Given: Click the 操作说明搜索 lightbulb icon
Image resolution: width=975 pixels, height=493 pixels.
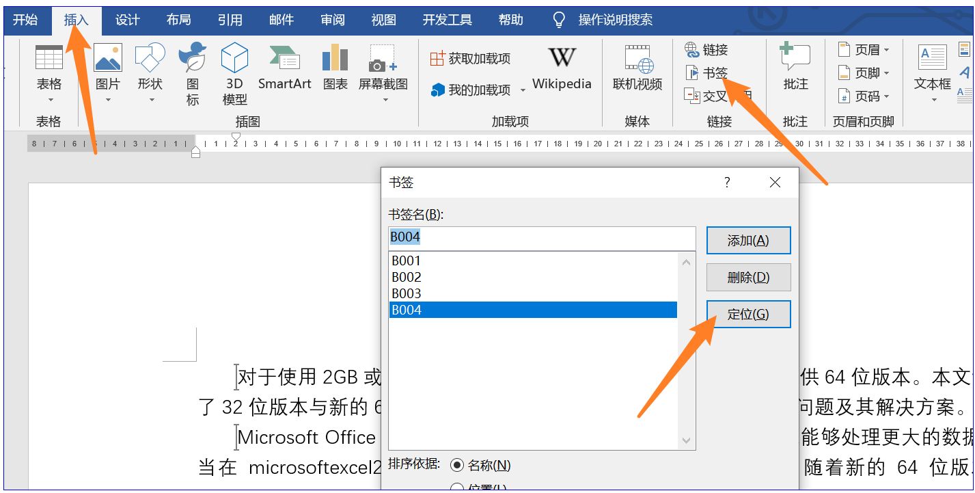Looking at the screenshot, I should (559, 21).
